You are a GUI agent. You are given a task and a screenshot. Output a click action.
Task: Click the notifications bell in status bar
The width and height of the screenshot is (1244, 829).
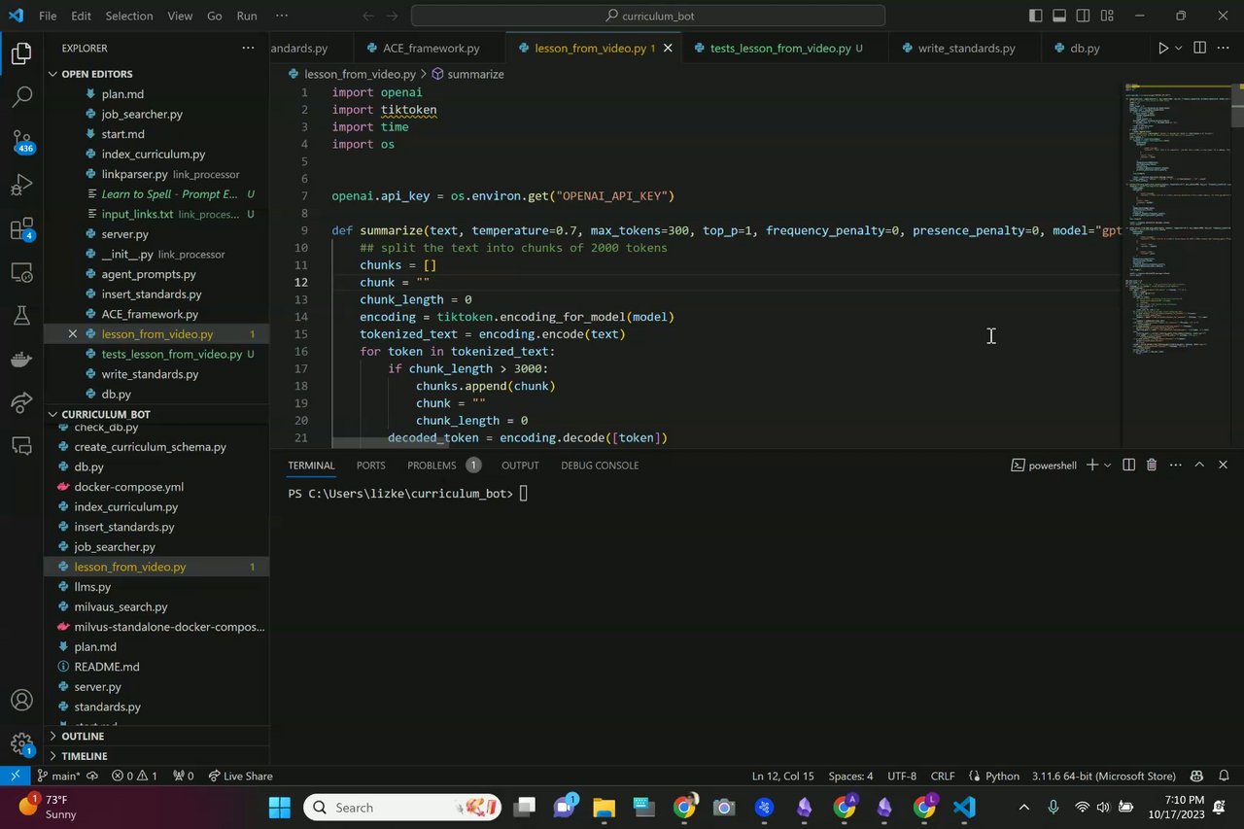1225,776
